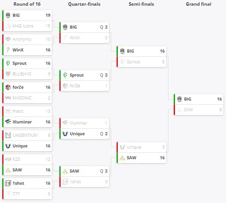
Task: Click Unique logo in Quarter-finals match
Action: point(65,134)
